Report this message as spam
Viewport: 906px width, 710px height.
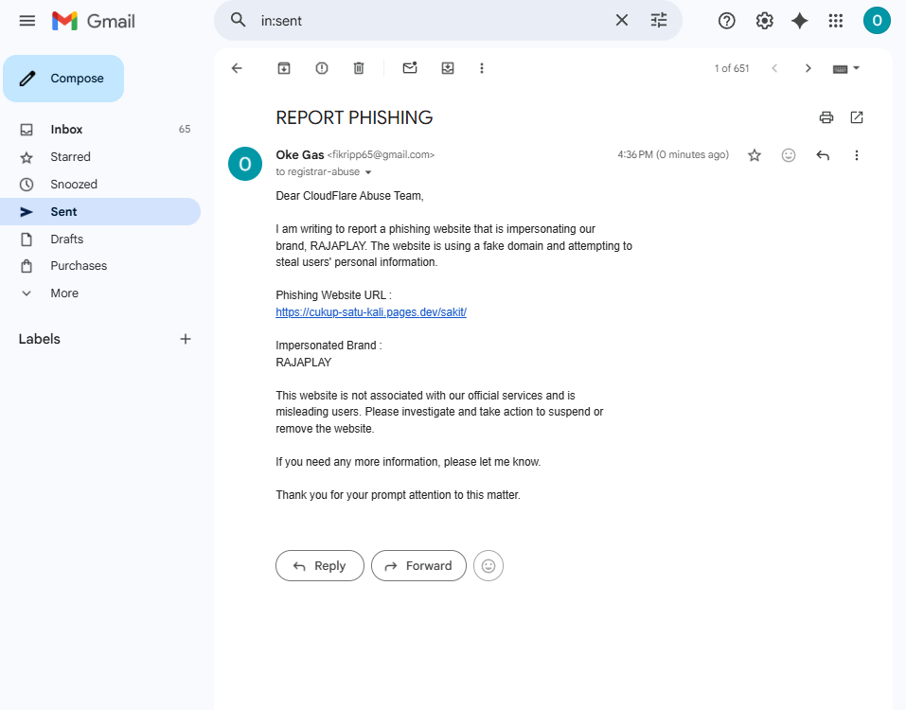click(322, 68)
